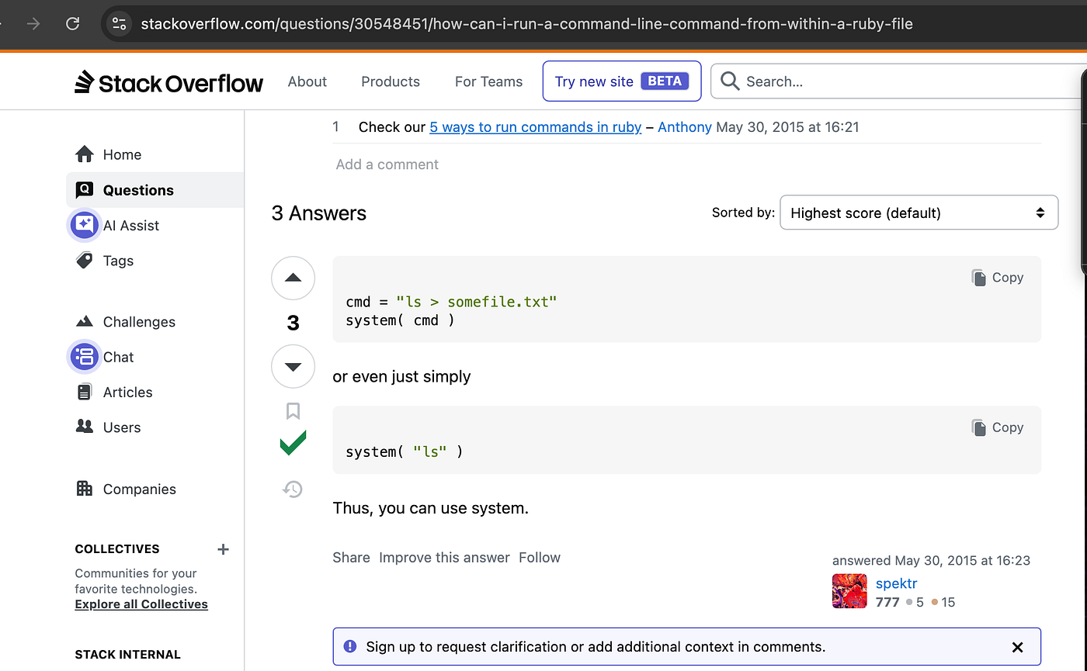
Task: Click the green accepted answer checkmark
Action: [293, 443]
